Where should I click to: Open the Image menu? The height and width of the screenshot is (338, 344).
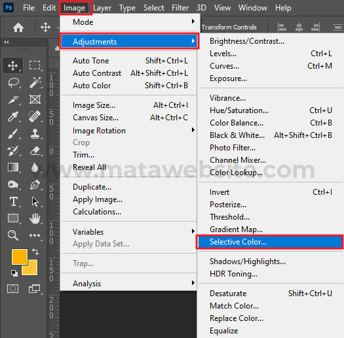pos(75,8)
